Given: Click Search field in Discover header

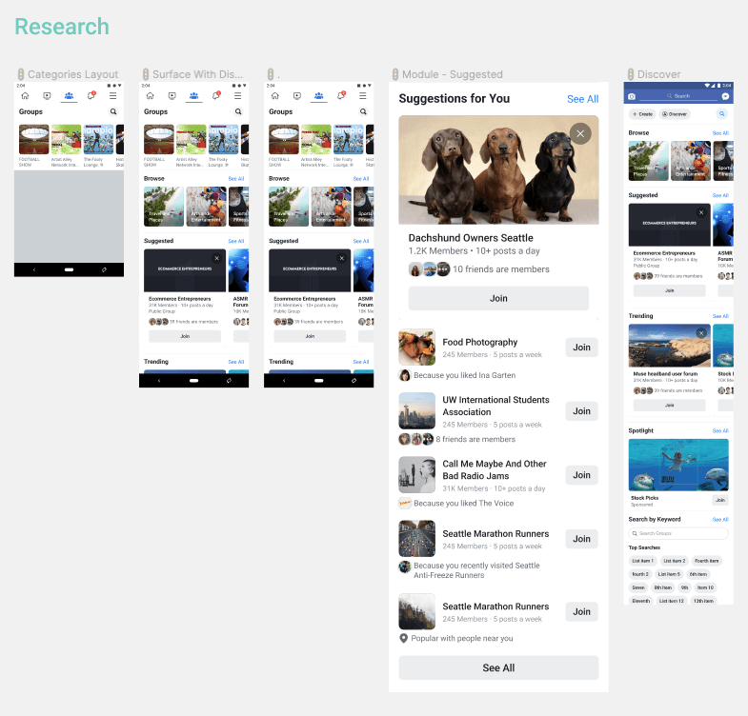Looking at the screenshot, I should click(677, 96).
